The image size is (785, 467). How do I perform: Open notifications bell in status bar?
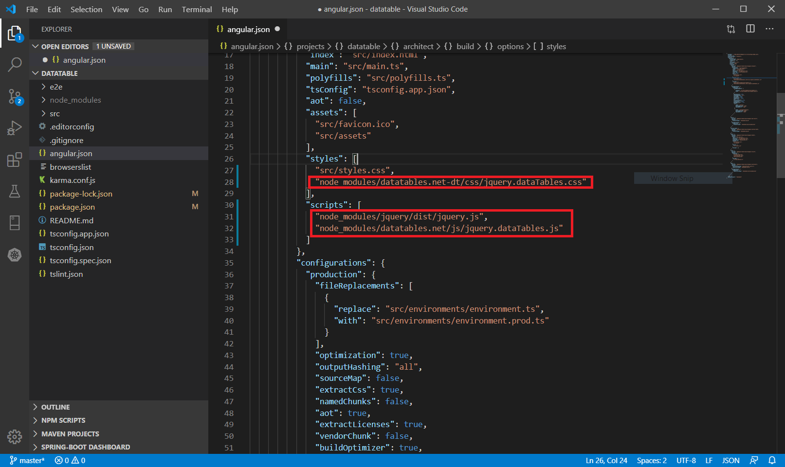pyautogui.click(x=773, y=460)
